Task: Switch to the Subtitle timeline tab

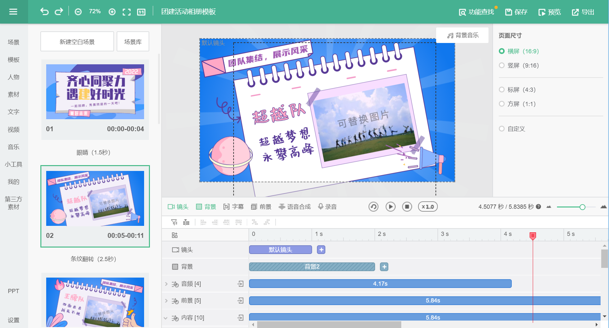Action: pyautogui.click(x=234, y=207)
